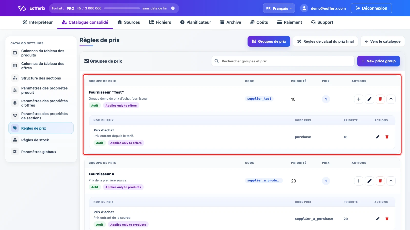
Task: Delete the purchase price row
Action: coord(387,137)
